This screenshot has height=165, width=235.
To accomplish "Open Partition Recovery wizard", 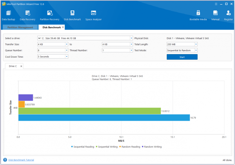I will tap(50, 16).
